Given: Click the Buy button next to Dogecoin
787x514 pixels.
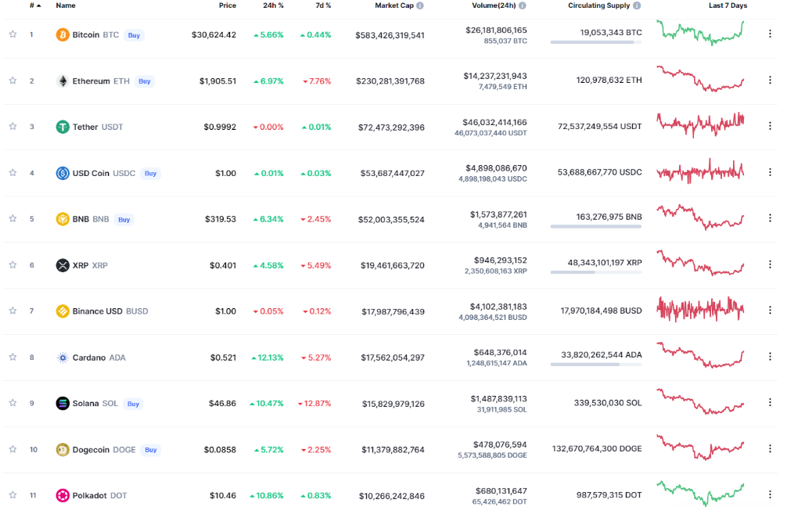Looking at the screenshot, I should pyautogui.click(x=150, y=451).
